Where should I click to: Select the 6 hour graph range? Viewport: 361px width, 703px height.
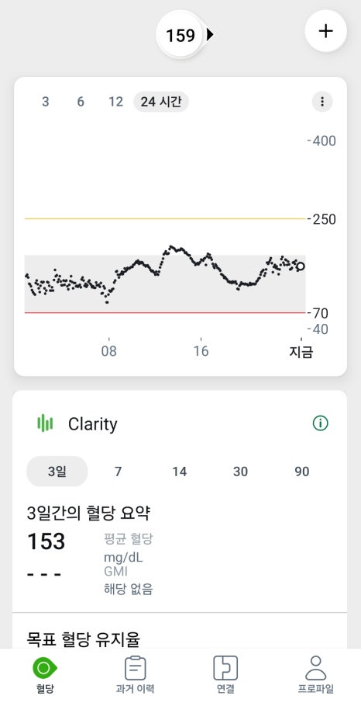(x=81, y=102)
